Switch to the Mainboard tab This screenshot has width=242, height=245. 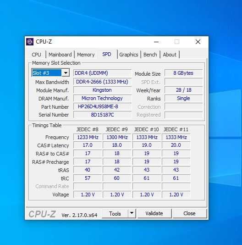pos(60,55)
